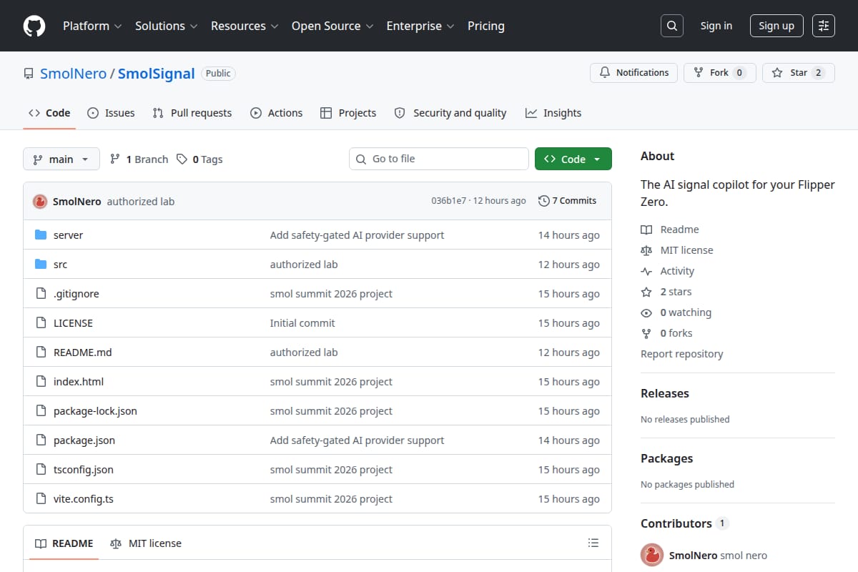This screenshot has height=572, width=858.
Task: View the 0 watching link
Action: pos(676,312)
